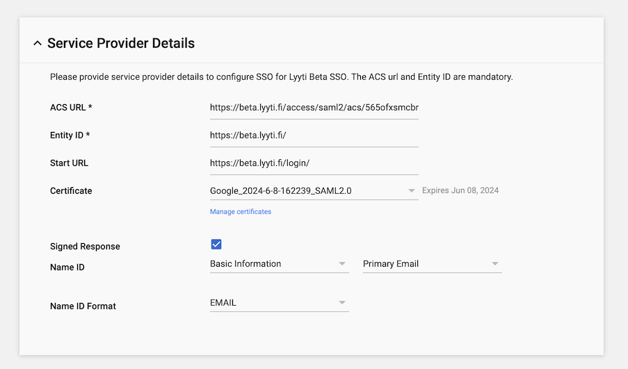This screenshot has width=628, height=369.
Task: Collapse the Service Provider Details chevron
Action: [37, 44]
